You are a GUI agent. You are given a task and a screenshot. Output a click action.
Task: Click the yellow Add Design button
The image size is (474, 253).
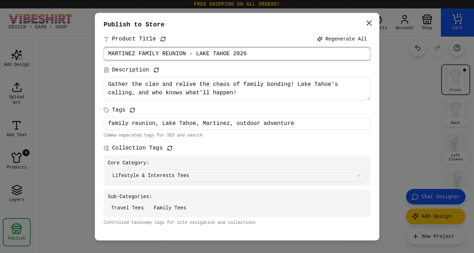click(436, 216)
